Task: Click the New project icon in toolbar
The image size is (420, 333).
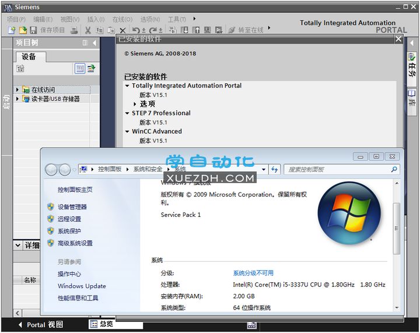Action: (x=12, y=30)
